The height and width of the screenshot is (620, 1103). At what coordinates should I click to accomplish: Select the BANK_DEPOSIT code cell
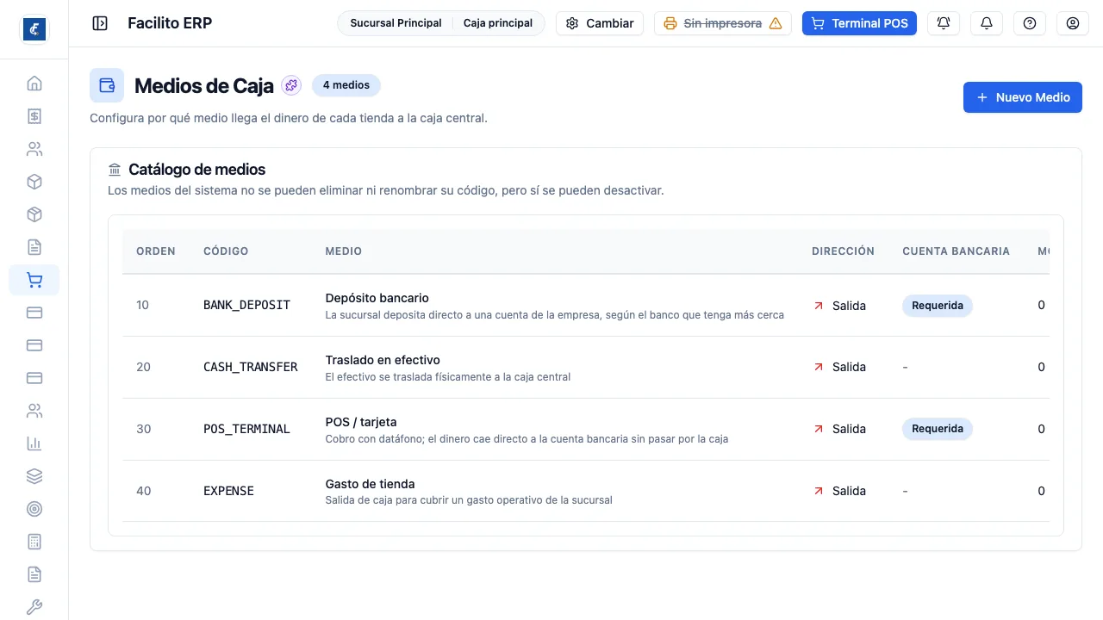(246, 305)
